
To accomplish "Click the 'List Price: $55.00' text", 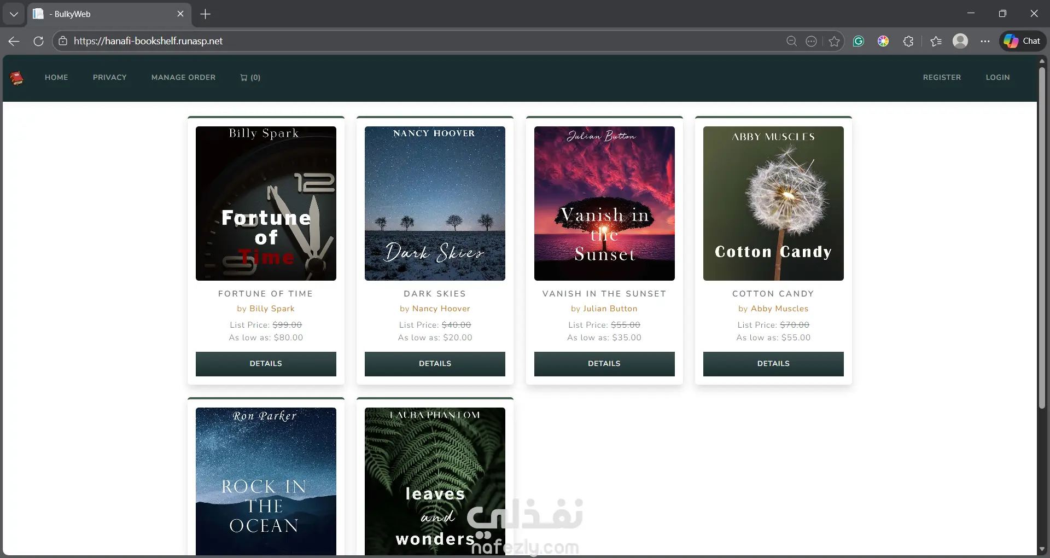I will (604, 325).
